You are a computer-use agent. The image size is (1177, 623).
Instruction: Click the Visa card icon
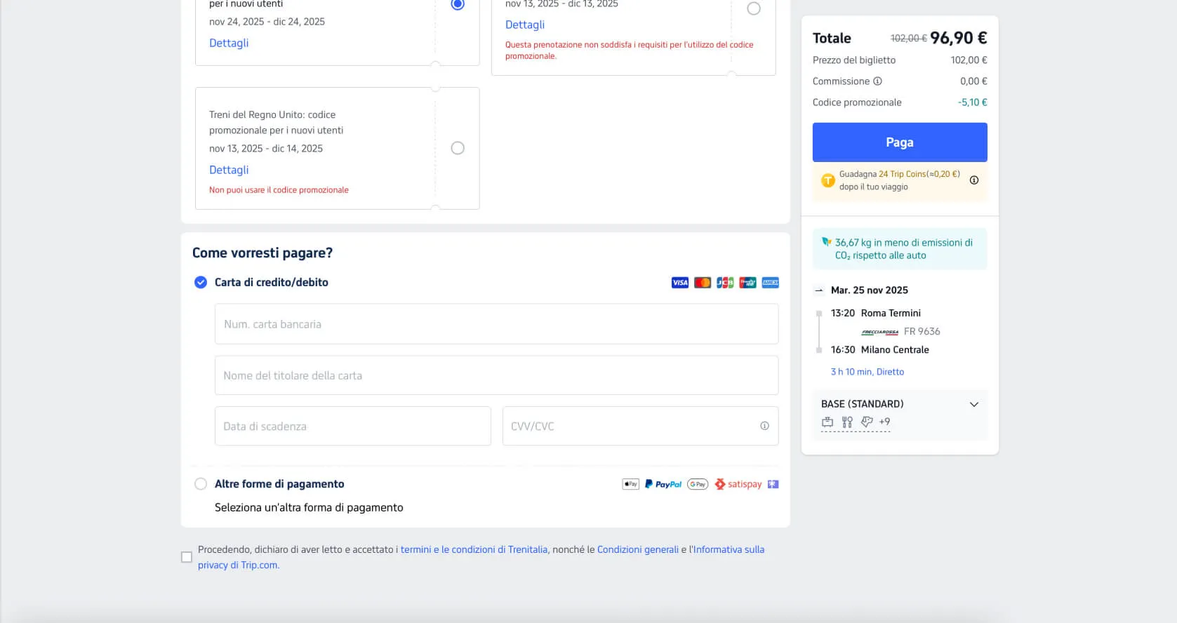(680, 283)
